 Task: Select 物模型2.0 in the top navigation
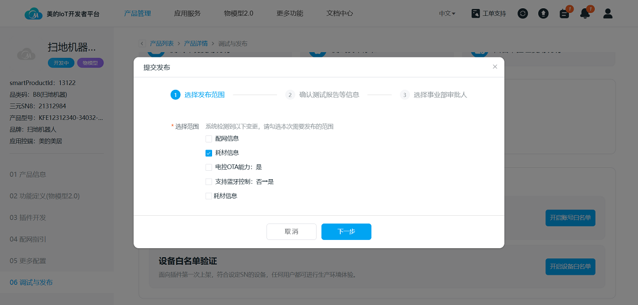[239, 13]
